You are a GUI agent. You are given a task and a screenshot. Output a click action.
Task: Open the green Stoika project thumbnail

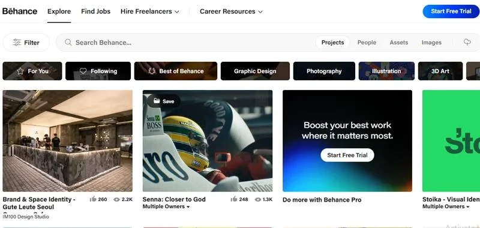pos(451,141)
